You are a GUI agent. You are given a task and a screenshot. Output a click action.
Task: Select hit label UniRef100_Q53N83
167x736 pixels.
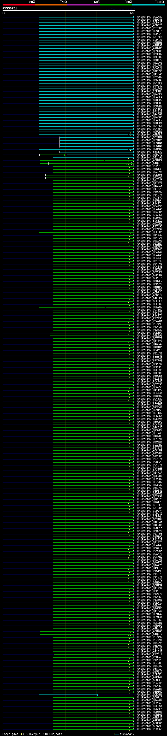click(x=150, y=51)
